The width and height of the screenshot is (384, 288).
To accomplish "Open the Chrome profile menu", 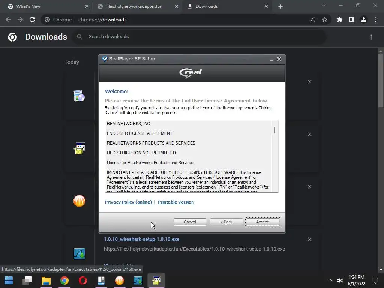I will pyautogui.click(x=364, y=19).
